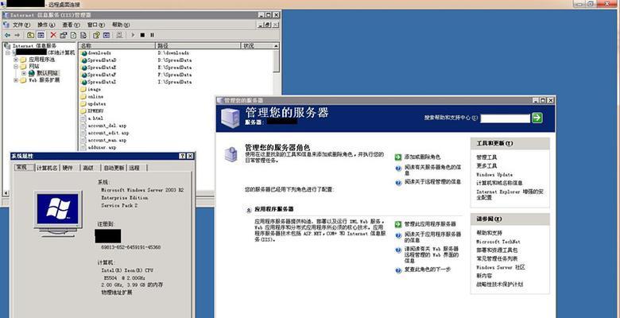620x318 pixels.
Task: Collapse the 应用程序服务器 role section chevron
Action: tap(249, 210)
